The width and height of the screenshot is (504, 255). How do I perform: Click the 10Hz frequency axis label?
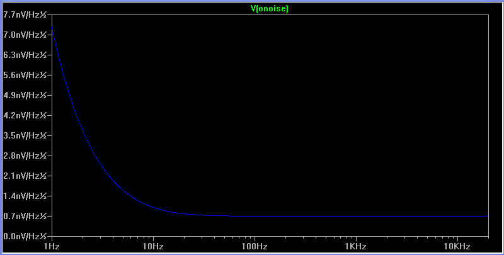[153, 247]
